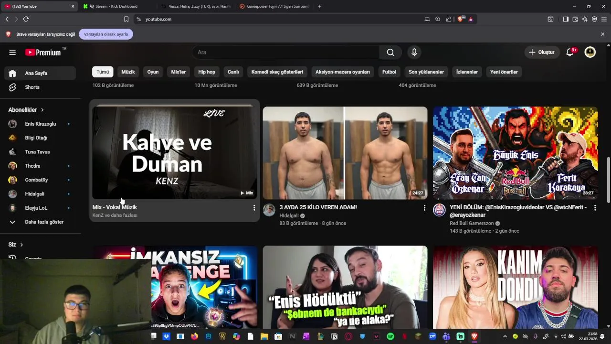Reload the page in browser toolbar

tap(26, 19)
